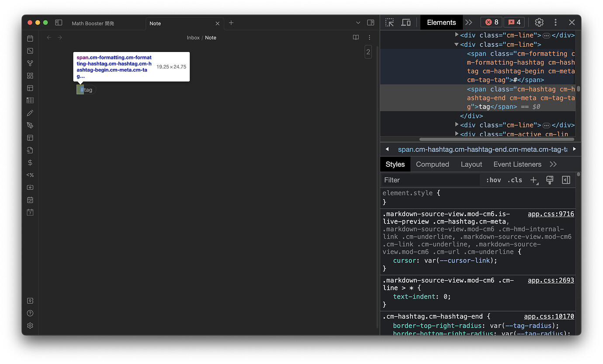
Task: Collapse the expanded cm-line div in Elements
Action: click(457, 45)
